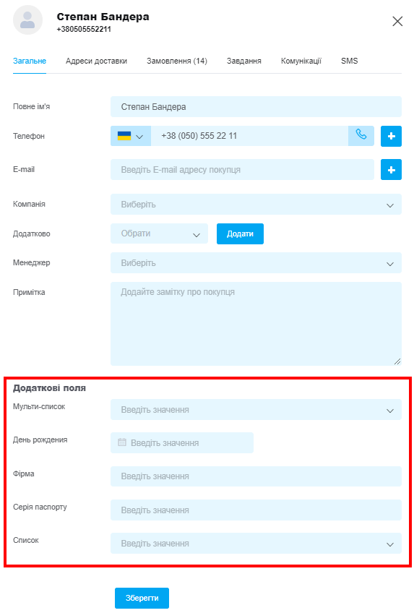Click the Серія паспорту input field
Viewport: 414px width, 613px height.
(x=256, y=510)
